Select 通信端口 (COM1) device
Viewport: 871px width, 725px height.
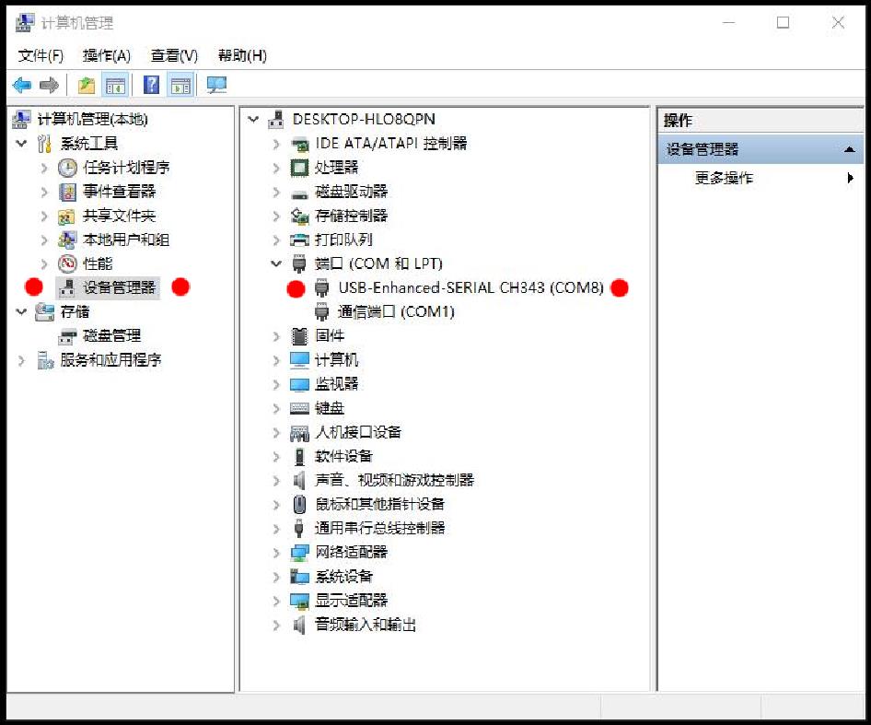[x=396, y=311]
